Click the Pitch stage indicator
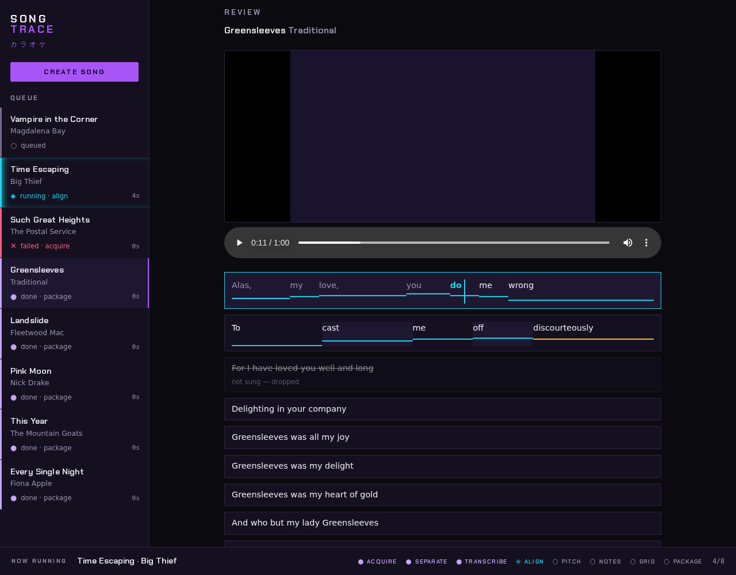 567,562
